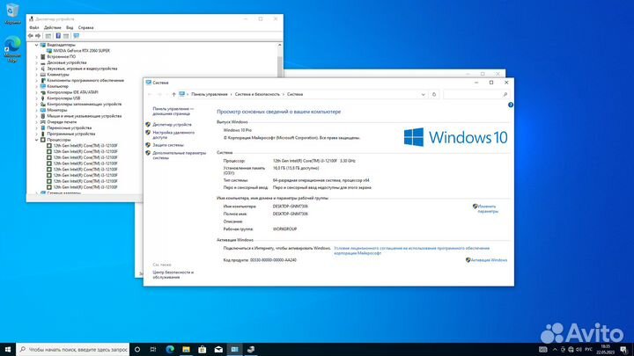Click Forward arrow in Device Manager toolbar

[x=38, y=36]
